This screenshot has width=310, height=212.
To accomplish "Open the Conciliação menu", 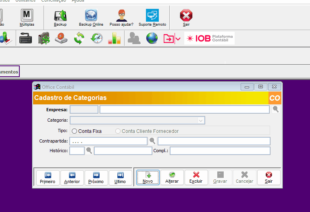I will tap(54, 1).
